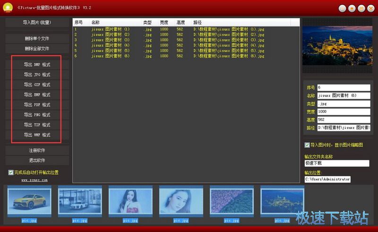Sort by the 宽度 column header
The height and width of the screenshot is (232, 378).
164,22
